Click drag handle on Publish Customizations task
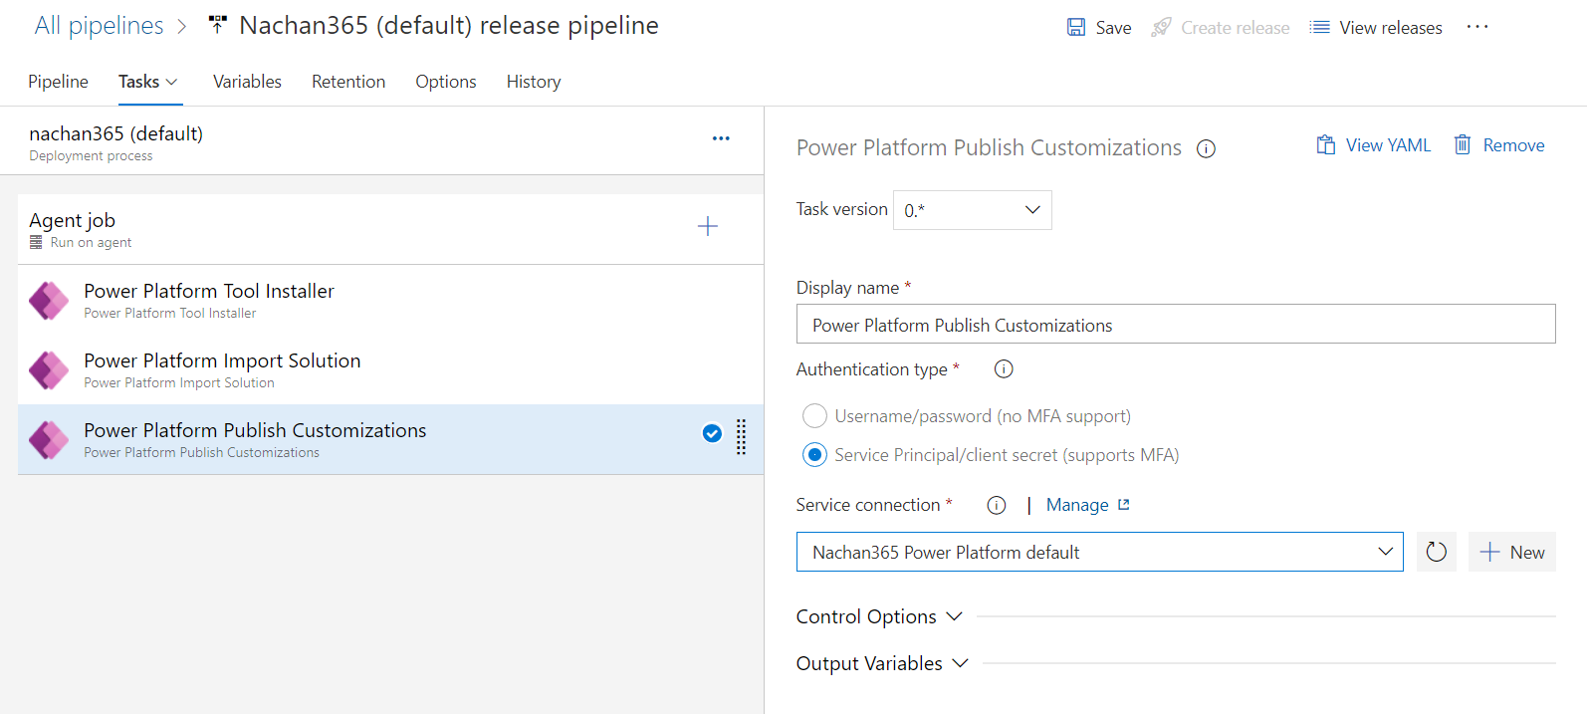The image size is (1587, 714). coord(741,437)
